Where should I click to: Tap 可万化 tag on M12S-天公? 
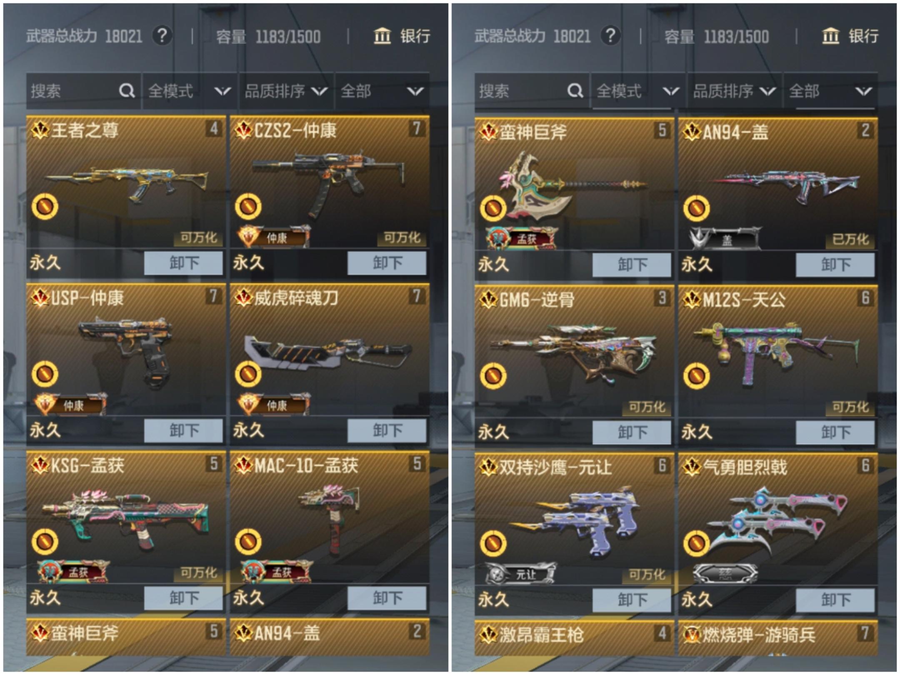850,407
